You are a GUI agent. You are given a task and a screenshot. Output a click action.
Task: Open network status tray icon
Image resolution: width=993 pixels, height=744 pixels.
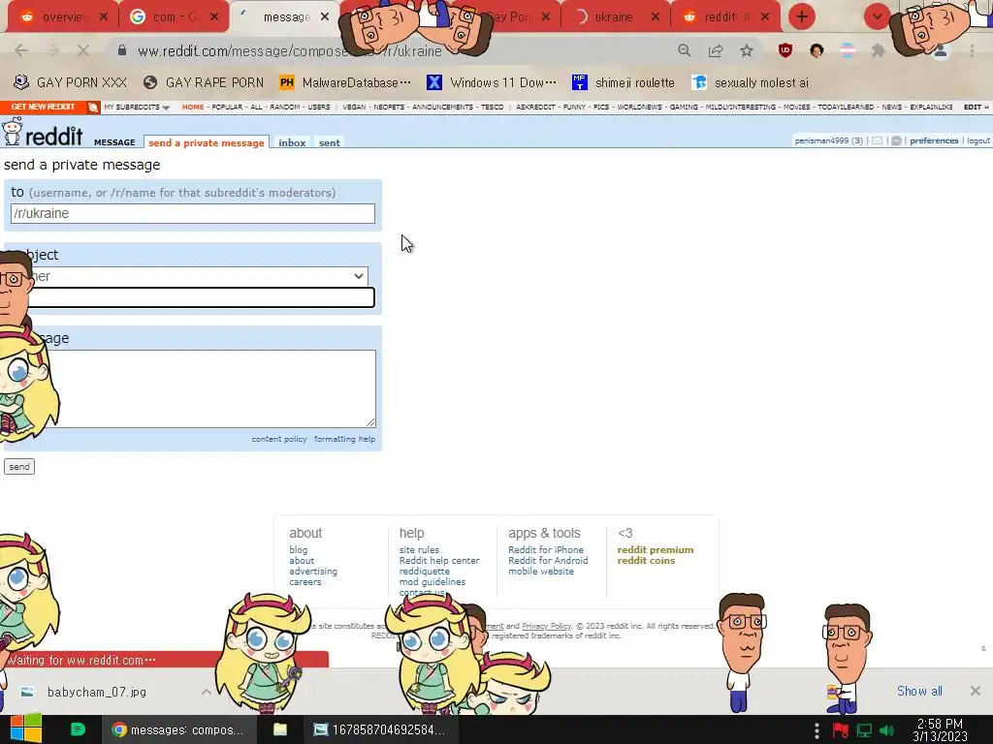(x=864, y=730)
